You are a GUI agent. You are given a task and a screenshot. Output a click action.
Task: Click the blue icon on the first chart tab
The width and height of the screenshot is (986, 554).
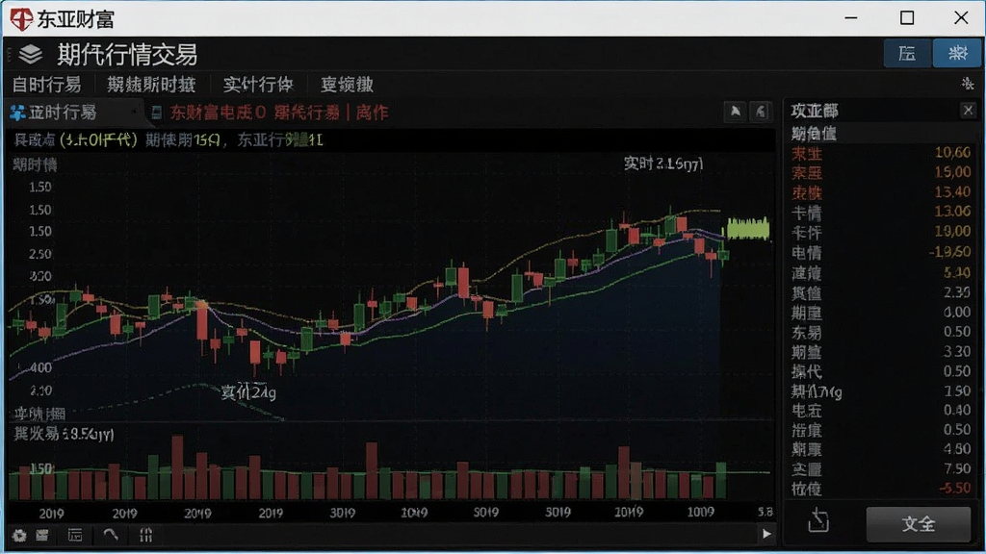click(17, 113)
